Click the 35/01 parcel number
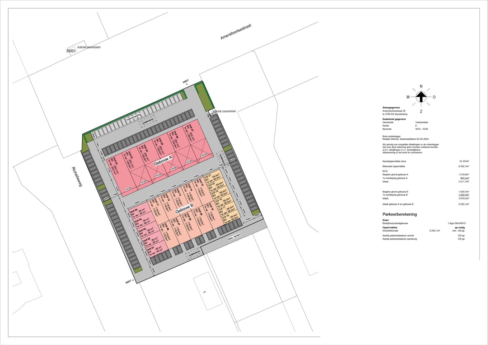This screenshot has width=488, height=345. click(x=71, y=51)
